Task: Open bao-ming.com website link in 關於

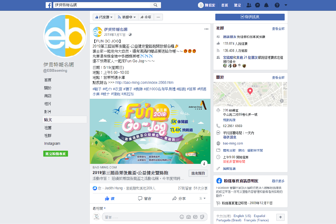Action: 233,143
